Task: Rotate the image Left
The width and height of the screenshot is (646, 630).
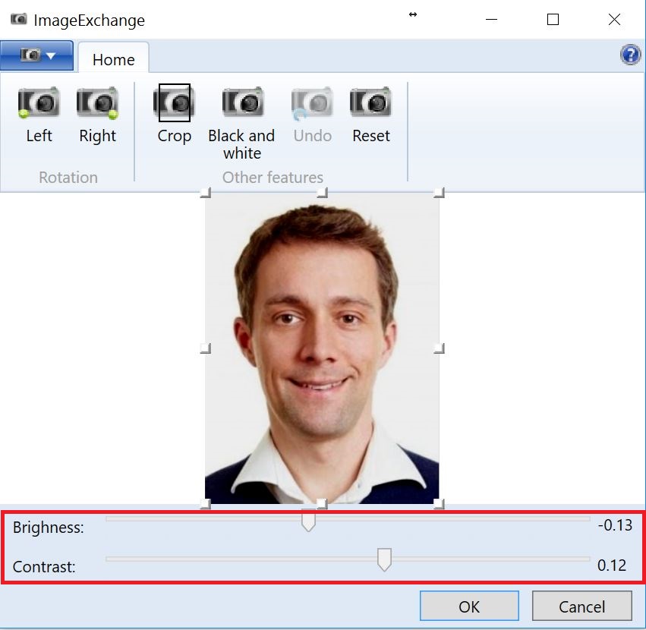Action: pyautogui.click(x=39, y=115)
